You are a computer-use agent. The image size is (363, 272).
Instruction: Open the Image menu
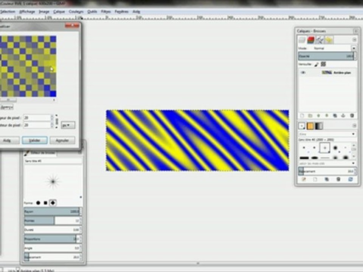click(44, 11)
